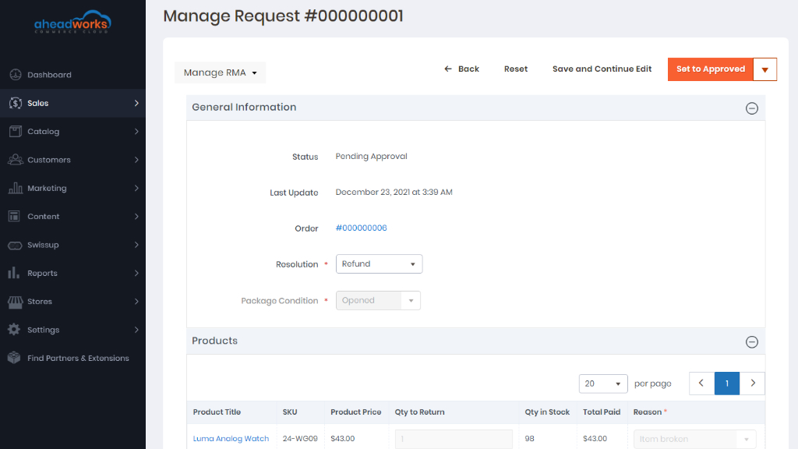Expand the Content submenu chevron
Screen dimensions: 798x449
(136, 217)
